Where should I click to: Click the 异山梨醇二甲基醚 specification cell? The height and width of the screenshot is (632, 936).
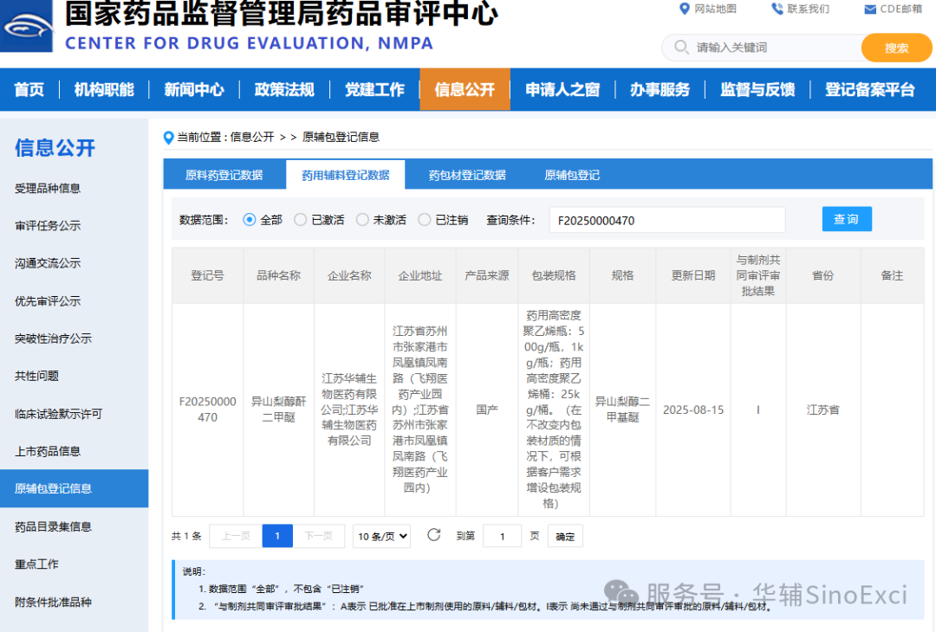(622, 410)
